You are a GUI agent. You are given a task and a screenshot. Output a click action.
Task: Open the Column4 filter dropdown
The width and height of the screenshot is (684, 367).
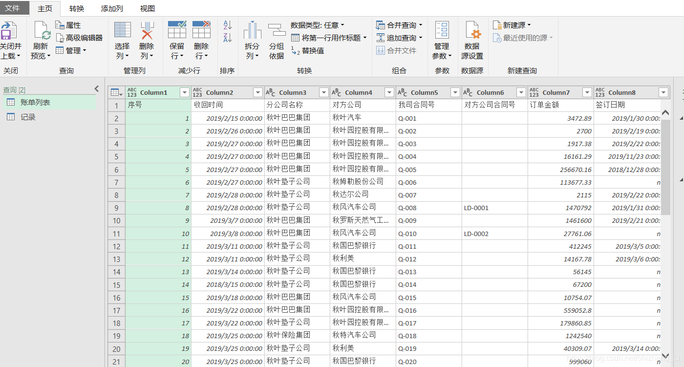pyautogui.click(x=389, y=92)
